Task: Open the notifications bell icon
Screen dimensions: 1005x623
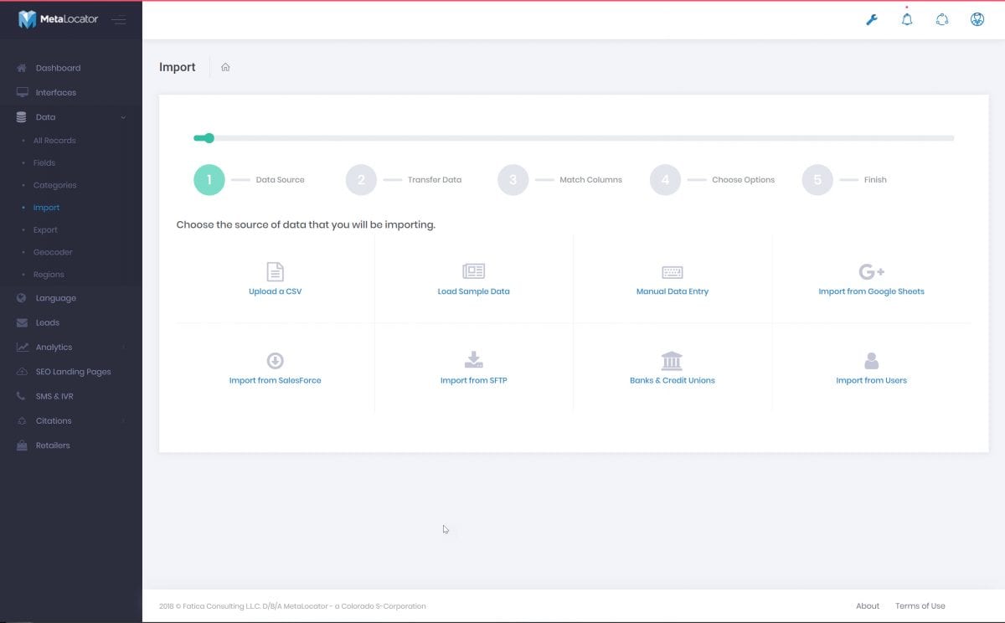Action: pyautogui.click(x=906, y=19)
